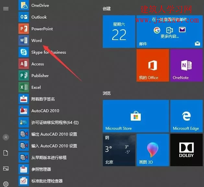The width and height of the screenshot is (204, 187).
Task: Open the Start menu hamburger expand button
Action: [6, 8]
